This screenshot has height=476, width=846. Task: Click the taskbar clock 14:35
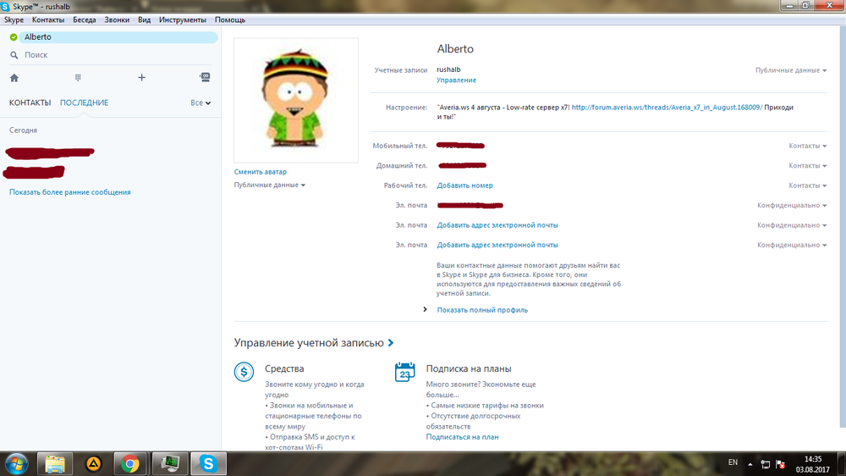[x=812, y=459]
